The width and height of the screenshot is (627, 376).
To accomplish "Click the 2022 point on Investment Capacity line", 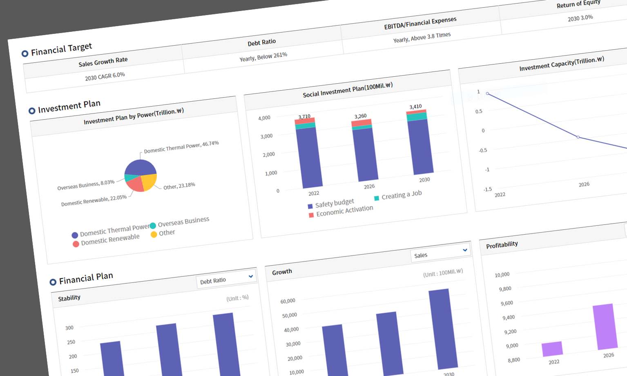I will tap(487, 93).
